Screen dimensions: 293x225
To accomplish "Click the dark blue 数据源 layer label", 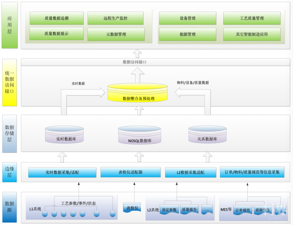I will [9, 207].
